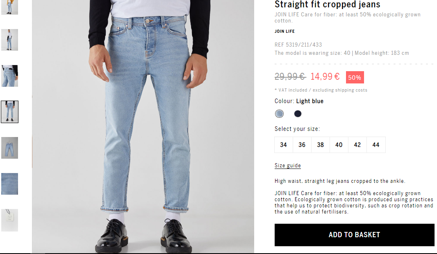Viewport: 437px width, 254px height.
Task: Open the JOIN LIFE label link
Action: [x=285, y=31]
